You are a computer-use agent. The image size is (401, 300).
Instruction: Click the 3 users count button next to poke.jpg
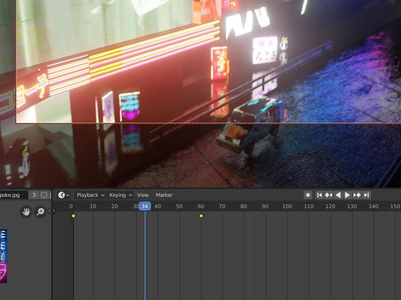pos(33,195)
